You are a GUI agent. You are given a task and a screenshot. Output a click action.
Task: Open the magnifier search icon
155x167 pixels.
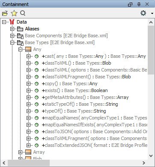coord(23,13)
